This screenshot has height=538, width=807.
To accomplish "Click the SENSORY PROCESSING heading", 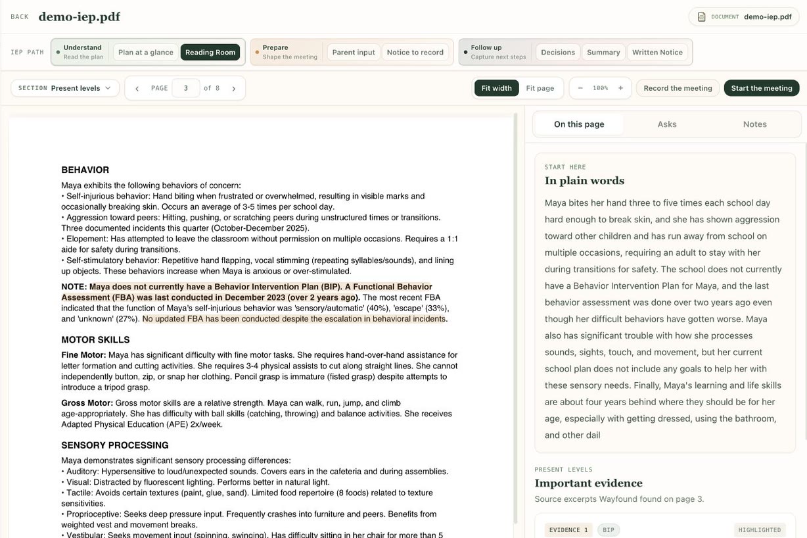I will tap(115, 445).
